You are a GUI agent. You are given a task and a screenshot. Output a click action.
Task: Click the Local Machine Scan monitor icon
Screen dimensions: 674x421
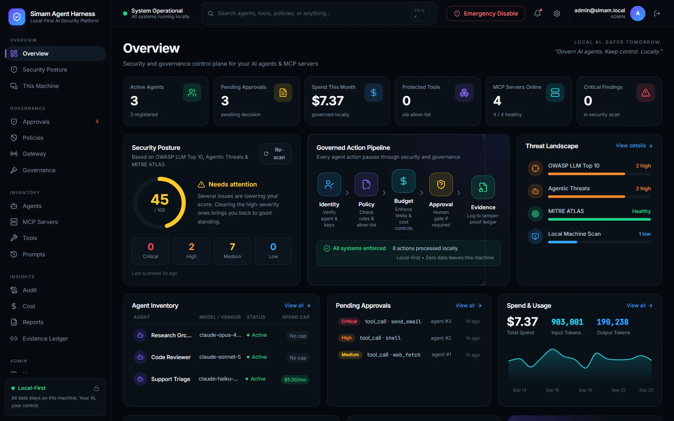coord(535,237)
